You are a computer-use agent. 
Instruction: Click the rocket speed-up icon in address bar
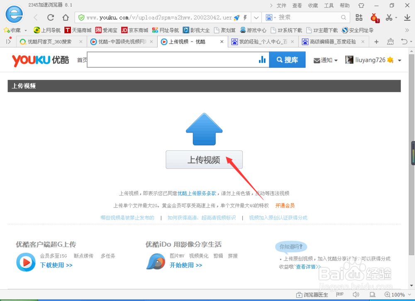click(237, 17)
